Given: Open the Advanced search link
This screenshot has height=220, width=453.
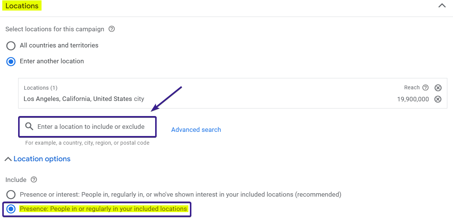Looking at the screenshot, I should pos(196,130).
